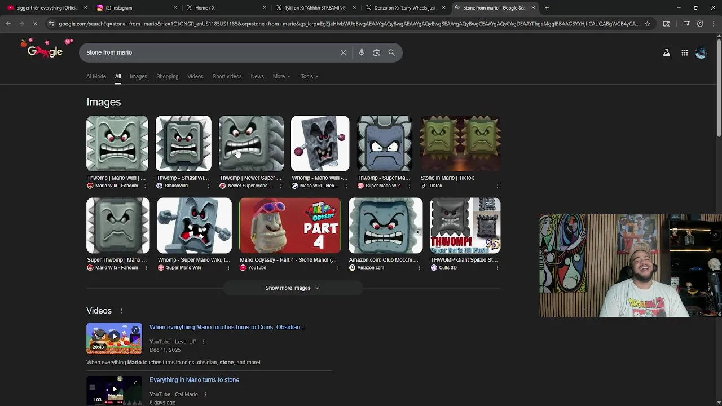Open Google Lens image search icon
Viewport: 722px width, 406px height.
(x=377, y=52)
